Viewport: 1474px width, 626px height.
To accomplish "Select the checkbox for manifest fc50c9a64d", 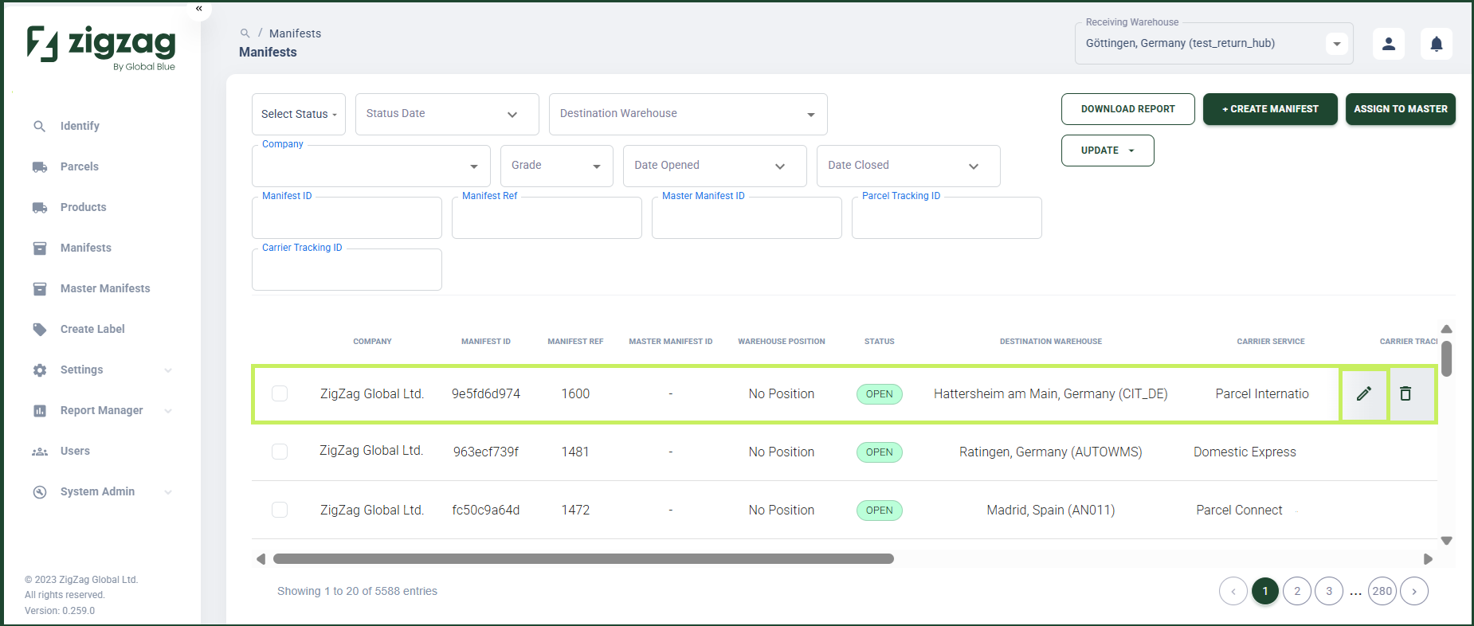I will [x=280, y=510].
